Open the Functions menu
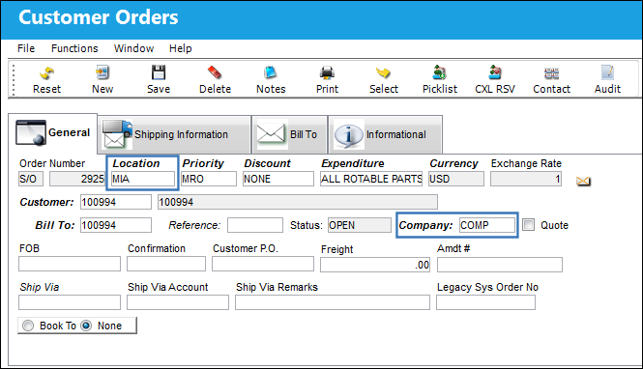This screenshot has height=369, width=643. point(74,48)
